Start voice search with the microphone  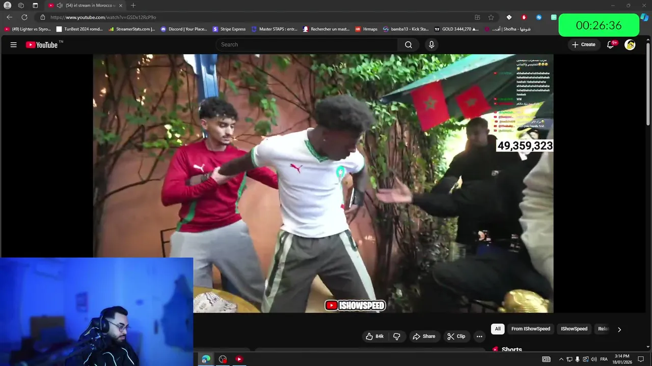coord(431,45)
